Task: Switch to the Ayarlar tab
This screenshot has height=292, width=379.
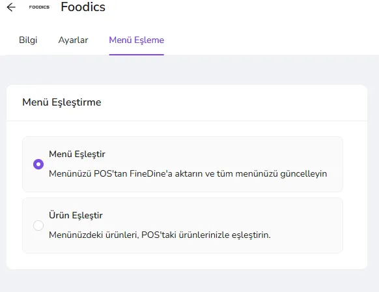Action: (73, 40)
